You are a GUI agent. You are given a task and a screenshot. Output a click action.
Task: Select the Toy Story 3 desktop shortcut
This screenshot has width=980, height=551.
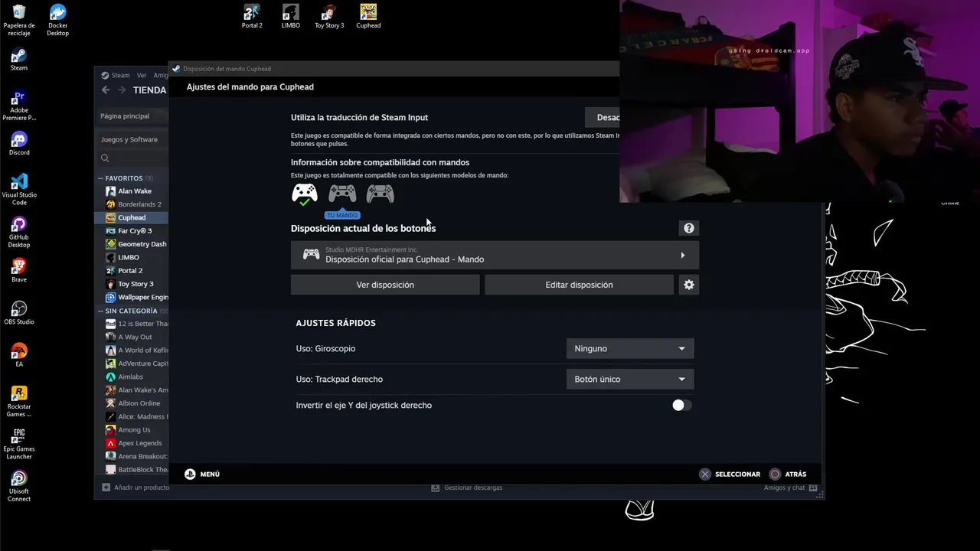[329, 16]
